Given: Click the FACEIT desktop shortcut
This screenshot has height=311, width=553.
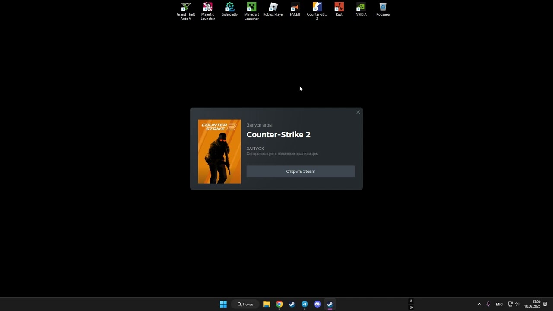Looking at the screenshot, I should (296, 10).
